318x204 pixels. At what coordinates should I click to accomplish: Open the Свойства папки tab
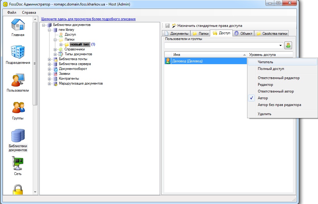tap(272, 34)
